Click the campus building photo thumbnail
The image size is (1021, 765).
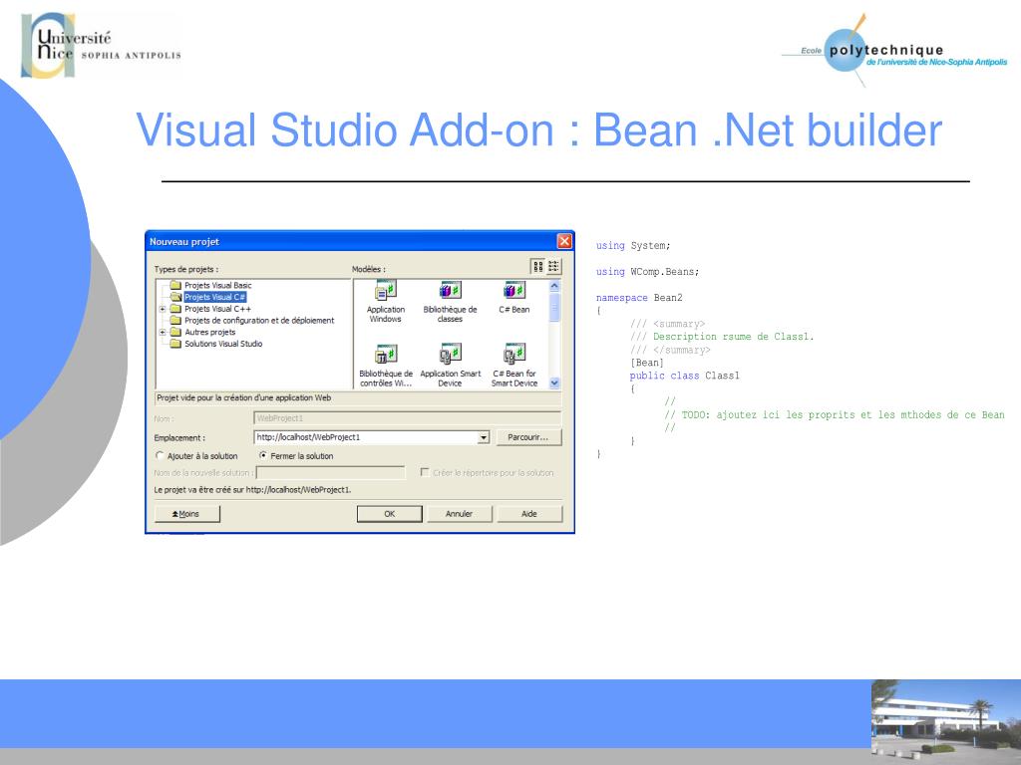[945, 722]
